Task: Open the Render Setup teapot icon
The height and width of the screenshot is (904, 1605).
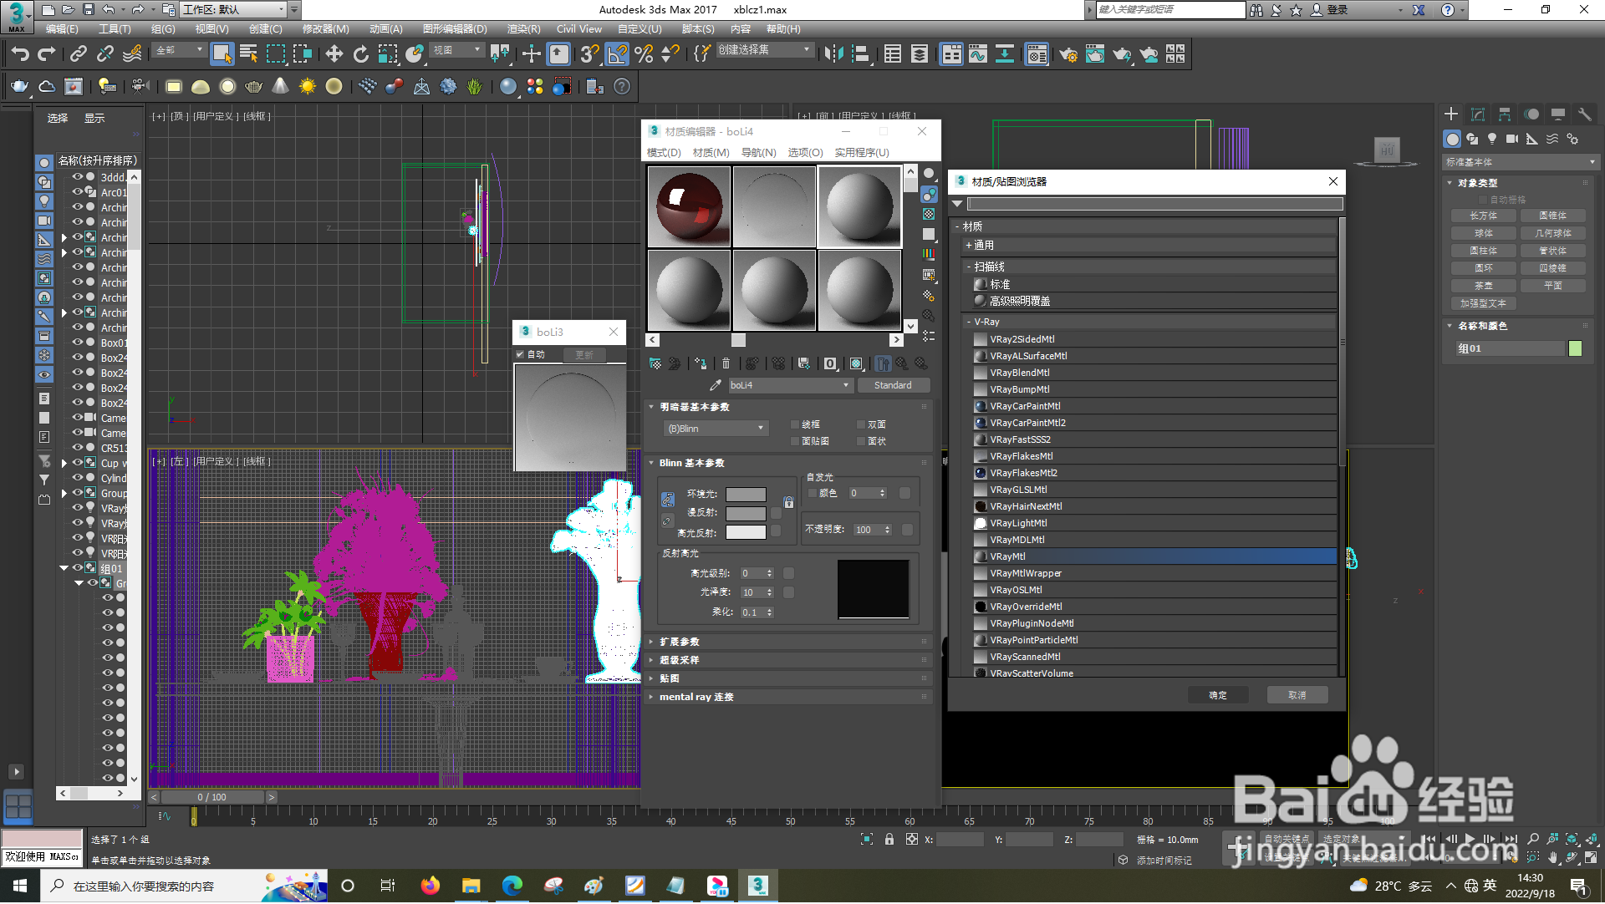Action: pyautogui.click(x=1067, y=55)
